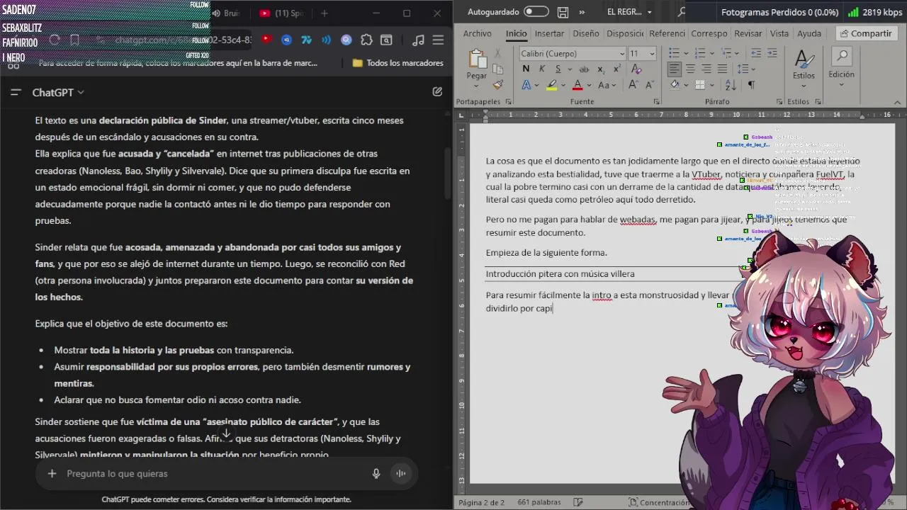Apply yellow text highlight color
This screenshot has width=907, height=510.
click(x=551, y=85)
